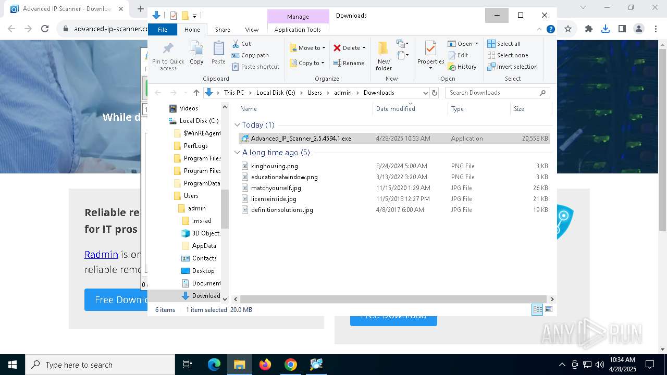Image resolution: width=667 pixels, height=375 pixels.
Task: Switch to the View ribbon tab
Action: click(x=252, y=30)
